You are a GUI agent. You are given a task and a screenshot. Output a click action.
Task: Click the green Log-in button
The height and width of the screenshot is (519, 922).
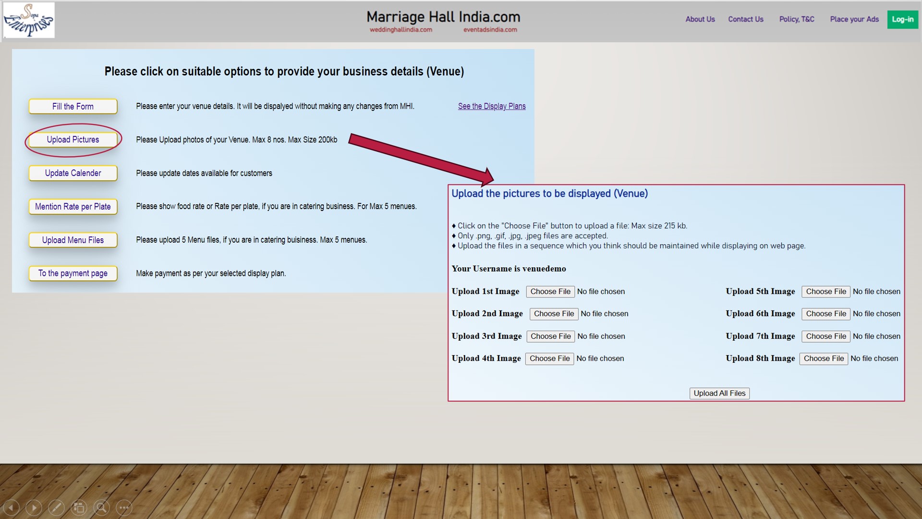click(903, 19)
